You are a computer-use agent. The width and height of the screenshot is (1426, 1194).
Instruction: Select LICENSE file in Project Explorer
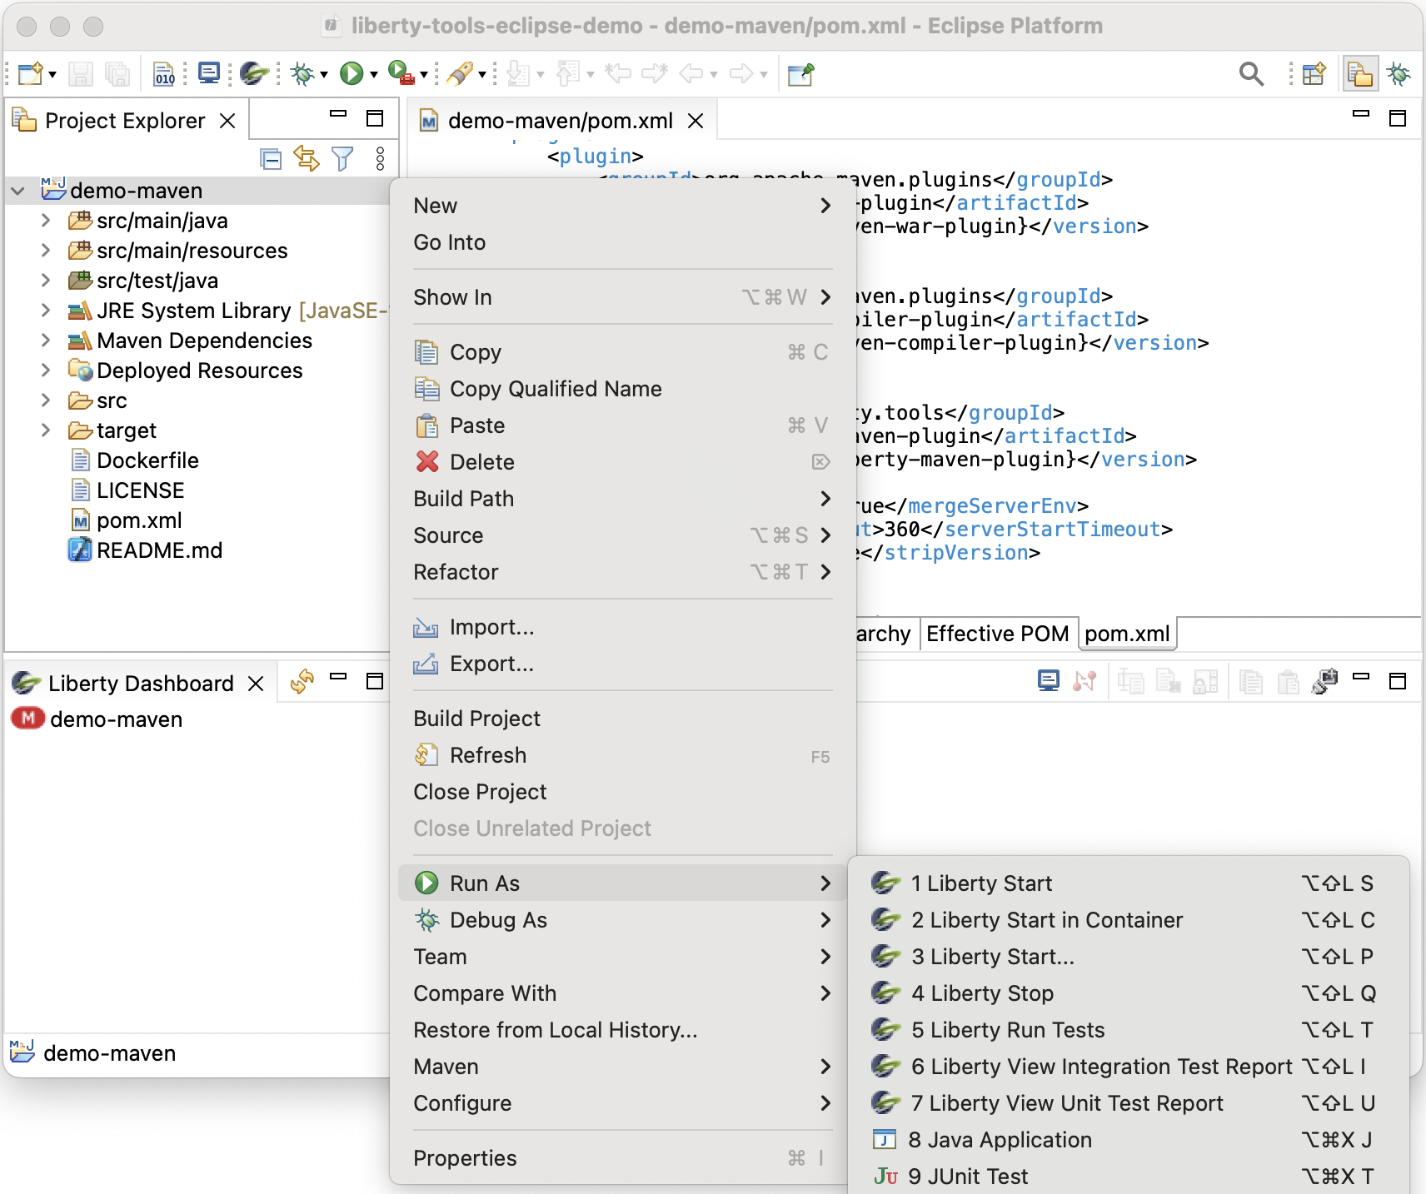140,490
